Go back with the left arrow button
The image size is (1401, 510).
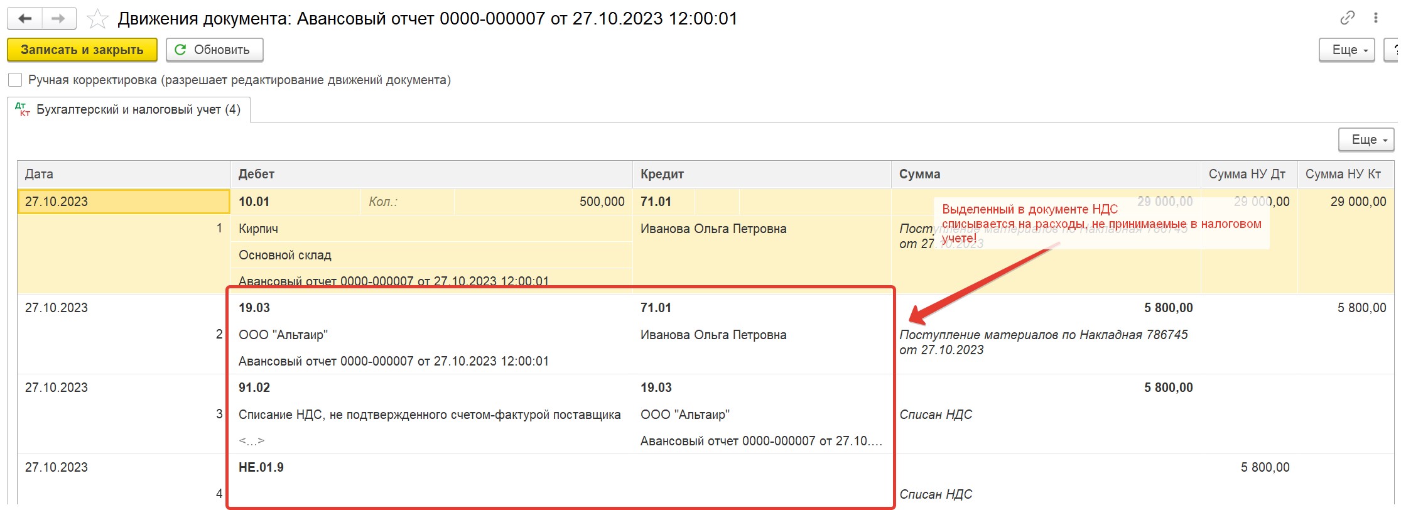tap(25, 19)
